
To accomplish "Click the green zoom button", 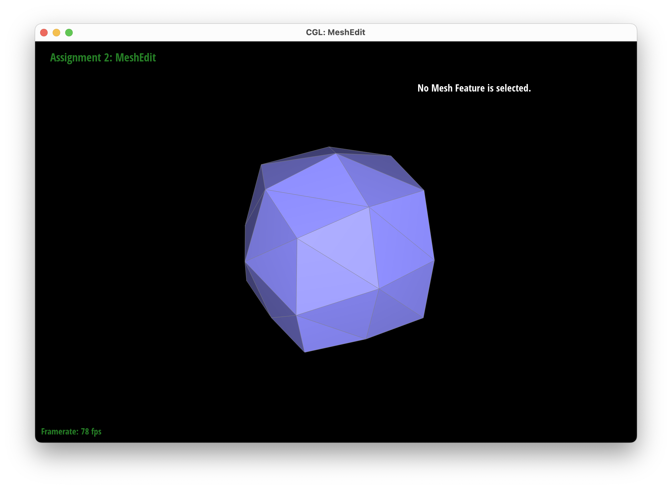I will tap(69, 32).
